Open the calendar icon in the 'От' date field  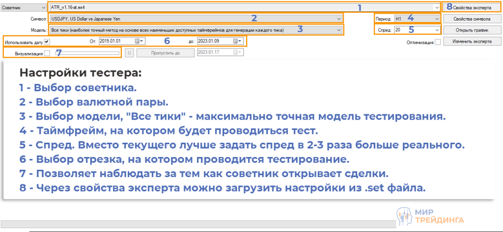tap(138, 42)
